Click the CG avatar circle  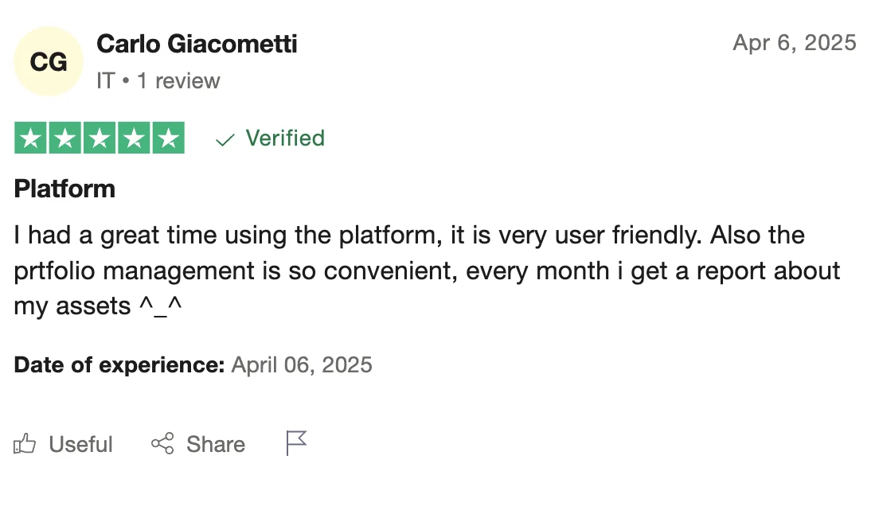pos(49,61)
